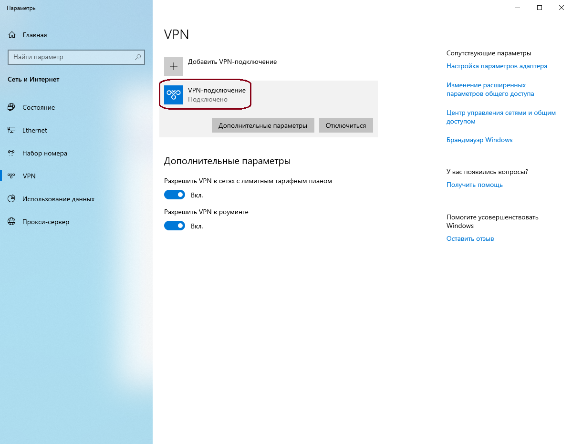Click the Status globe icon
This screenshot has height=444, width=572.
(12, 107)
